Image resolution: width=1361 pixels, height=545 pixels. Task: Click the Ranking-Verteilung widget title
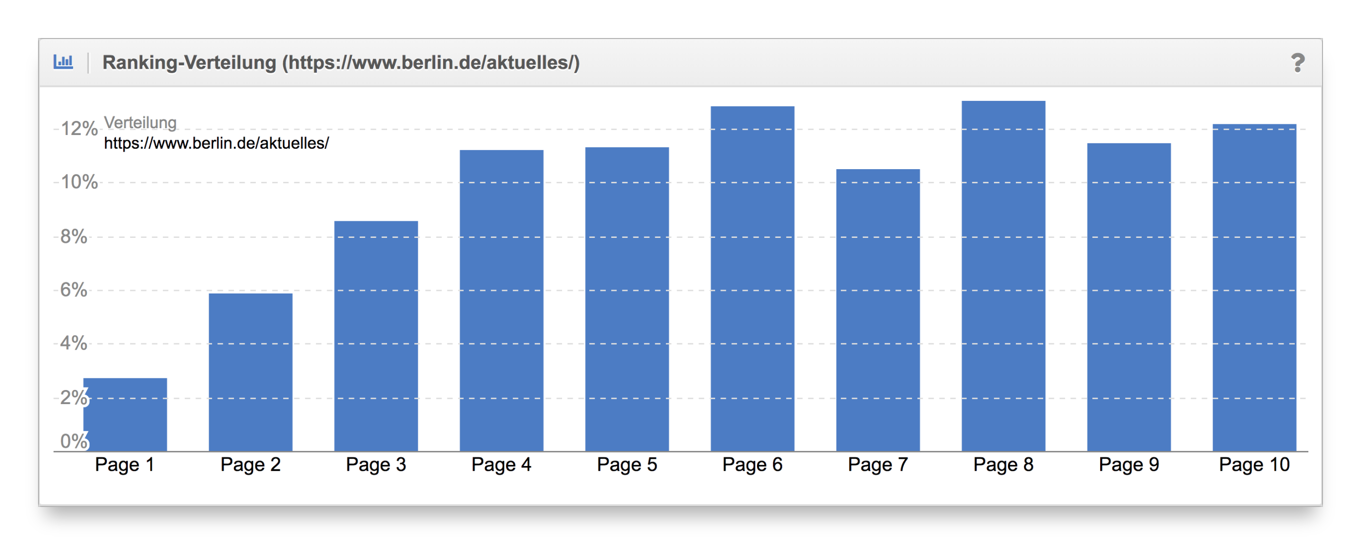tap(341, 62)
